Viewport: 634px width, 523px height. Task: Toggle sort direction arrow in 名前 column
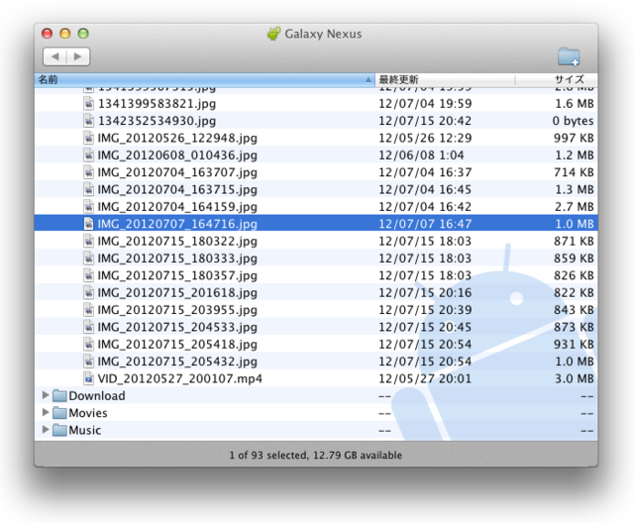click(369, 79)
